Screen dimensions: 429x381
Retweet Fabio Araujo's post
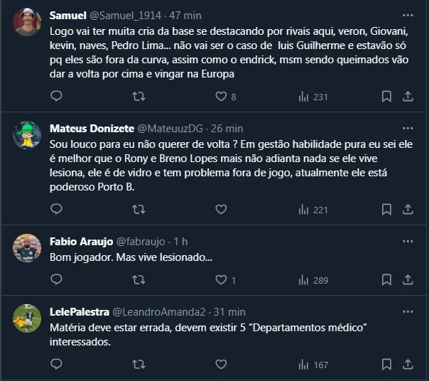point(139,280)
